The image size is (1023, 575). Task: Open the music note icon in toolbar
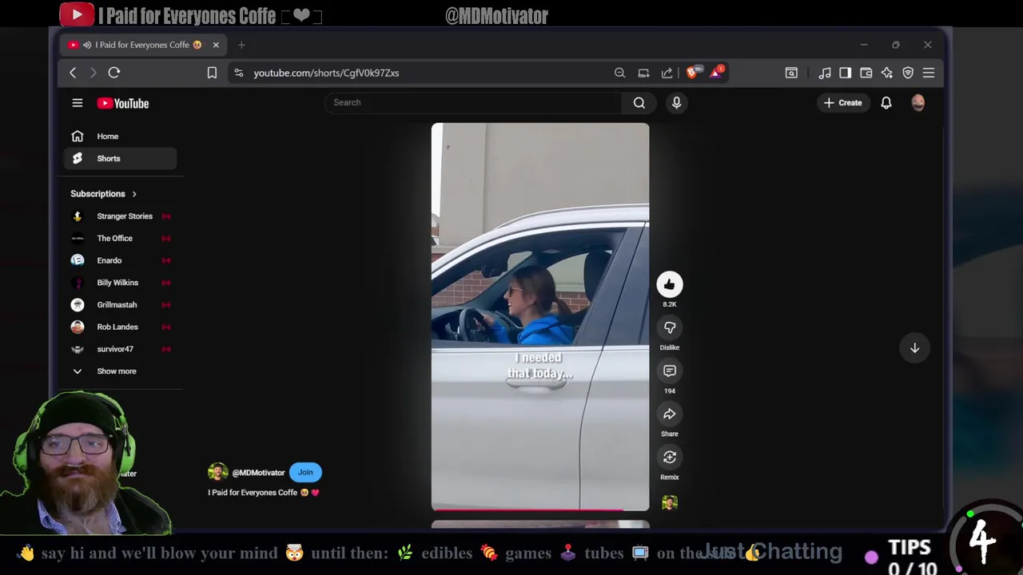click(x=825, y=73)
